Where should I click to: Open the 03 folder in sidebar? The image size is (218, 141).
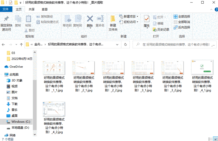click(x=11, y=53)
